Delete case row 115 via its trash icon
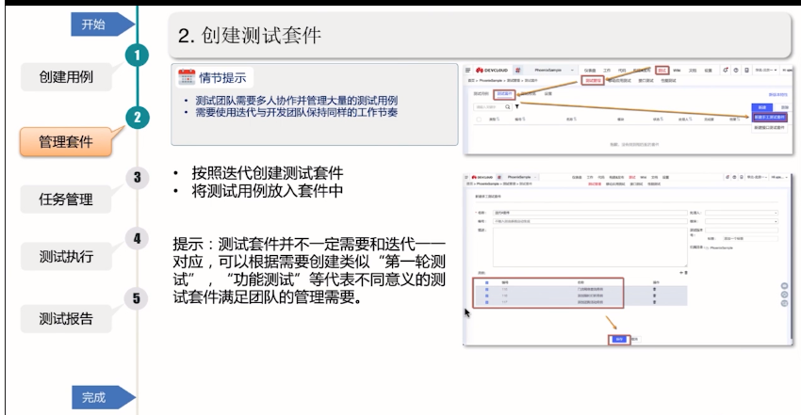Image resolution: width=801 pixels, height=415 pixels. 654,289
